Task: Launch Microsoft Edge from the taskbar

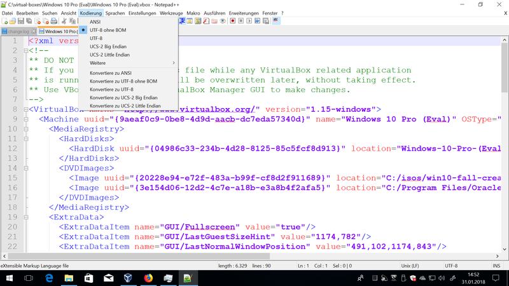Action: [49, 278]
